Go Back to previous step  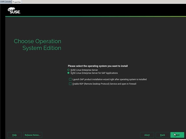click(x=163, y=135)
